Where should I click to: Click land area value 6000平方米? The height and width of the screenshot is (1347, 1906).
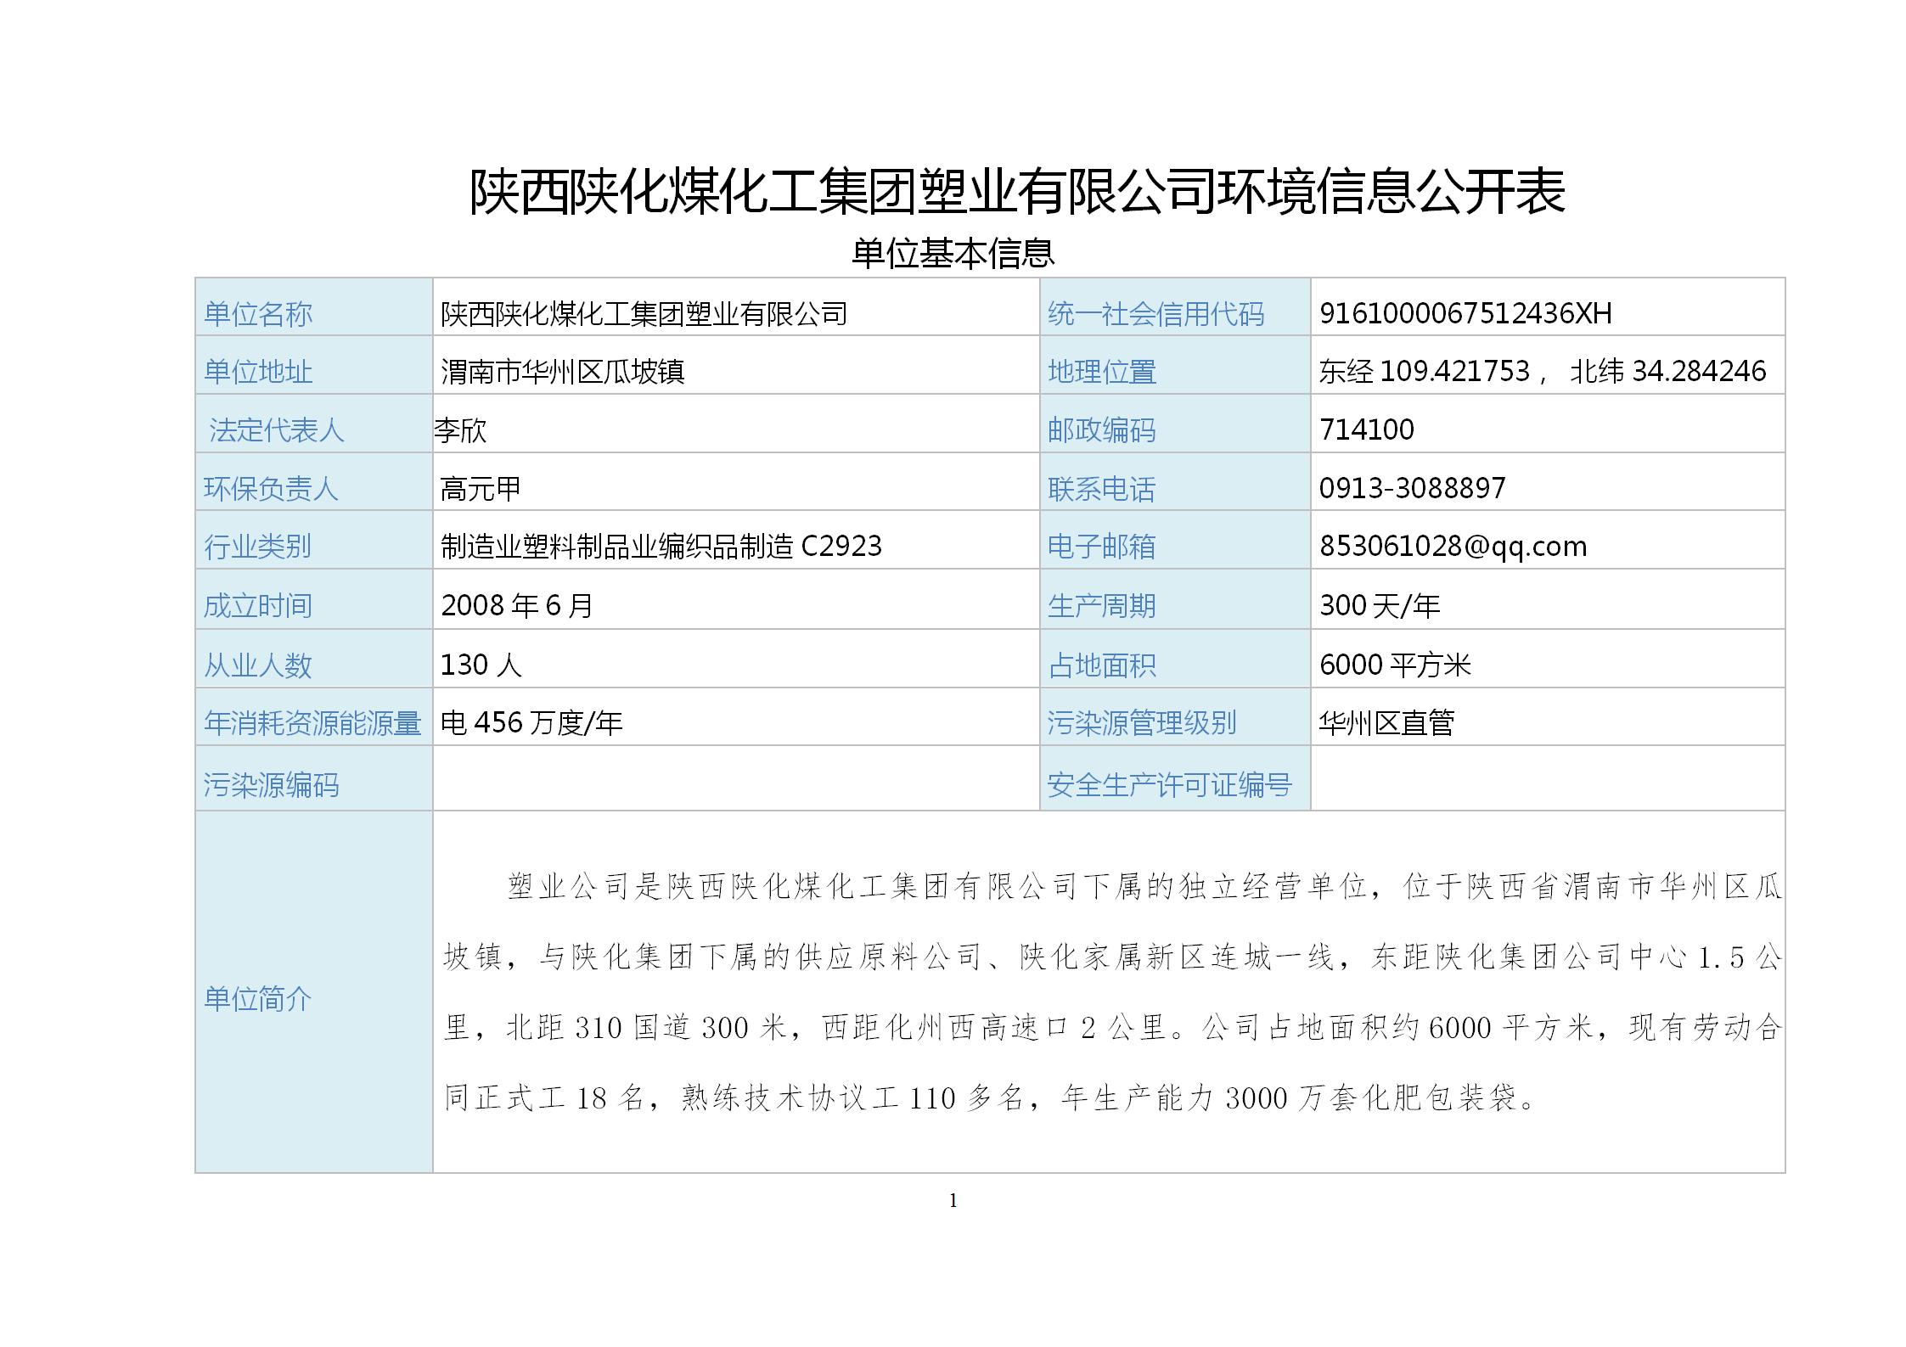click(1394, 665)
